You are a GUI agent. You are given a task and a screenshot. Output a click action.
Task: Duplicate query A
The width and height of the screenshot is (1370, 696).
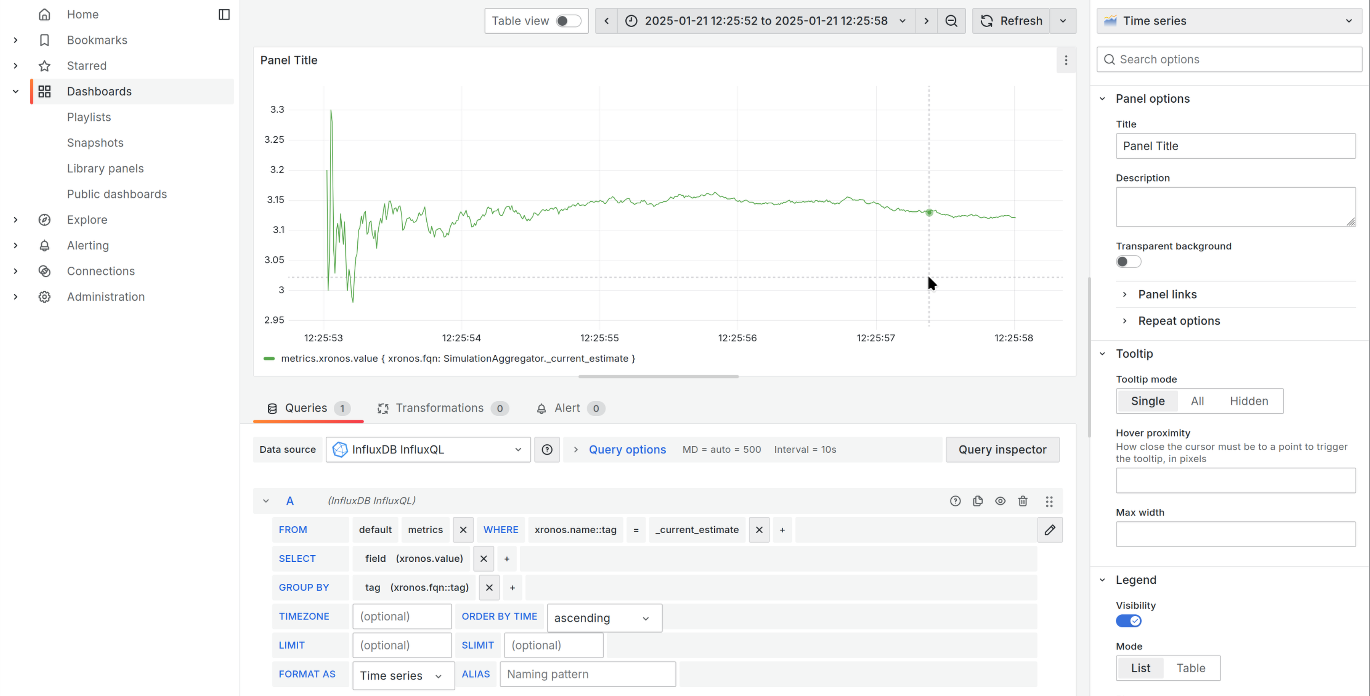(977, 501)
